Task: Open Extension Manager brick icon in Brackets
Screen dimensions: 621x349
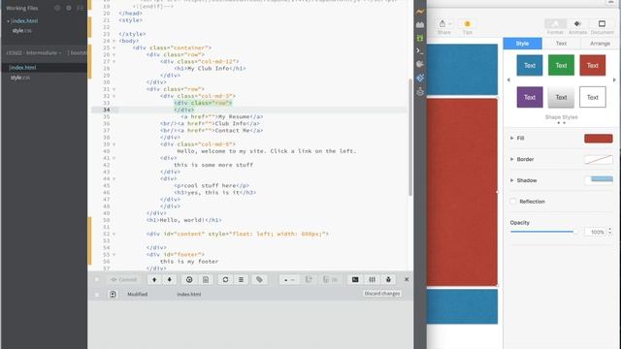Action: point(420,25)
